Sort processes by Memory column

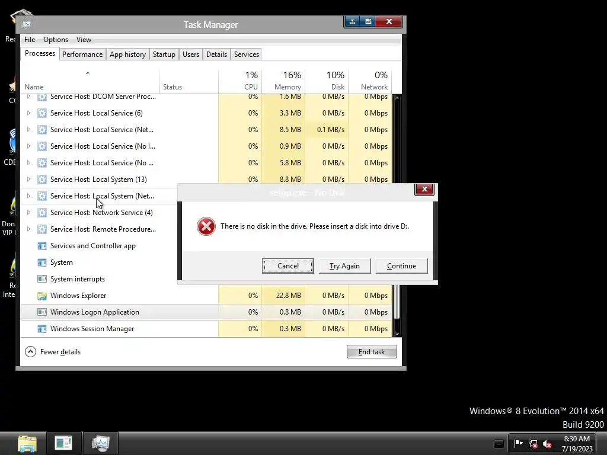pos(283,81)
